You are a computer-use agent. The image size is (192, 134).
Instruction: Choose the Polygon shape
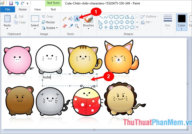127,17
